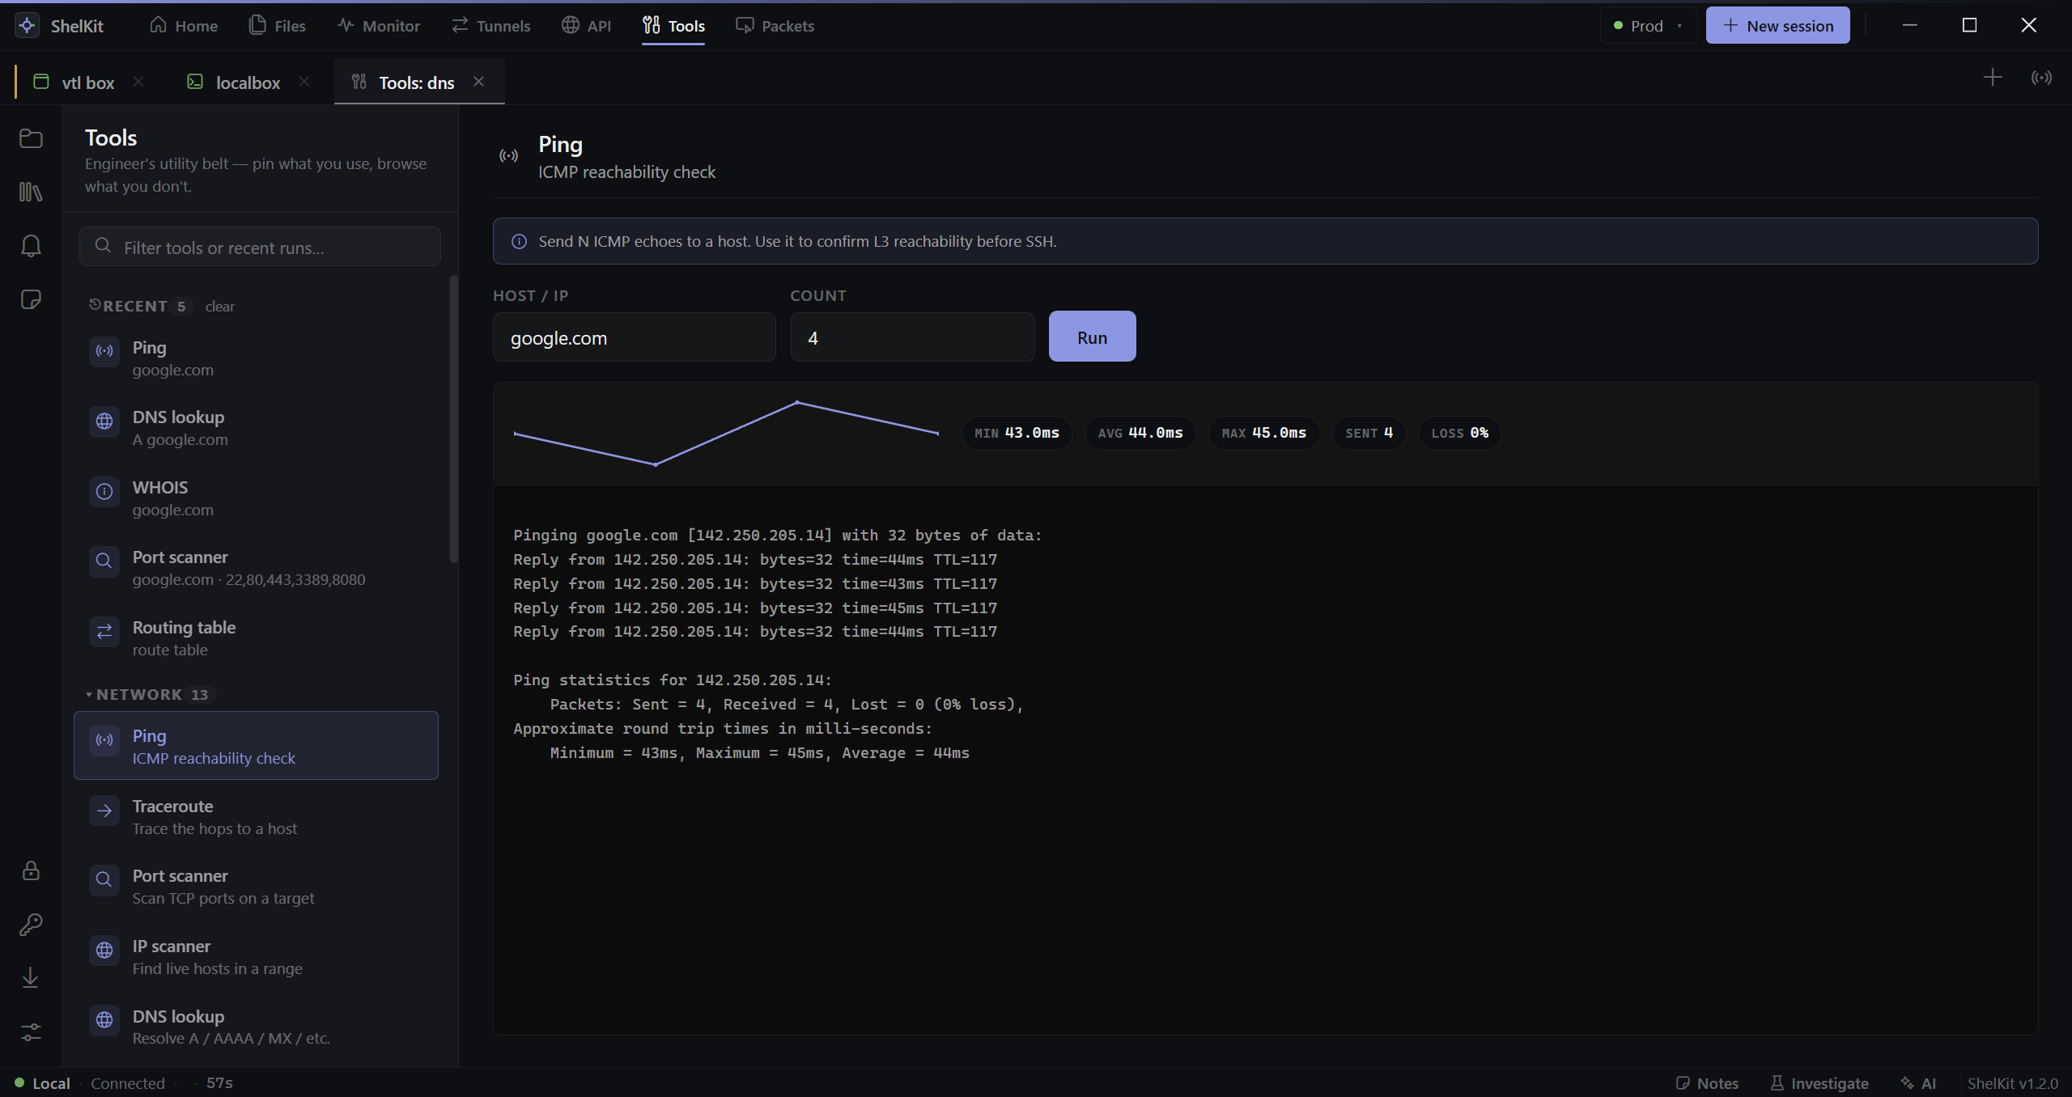Select the Tools menu item
Viewport: 2072px width, 1097px height.
click(673, 26)
